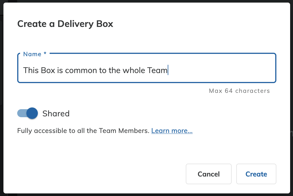This screenshot has width=293, height=196.
Task: Click the Create a Delivery Box title
Action: (65, 24)
